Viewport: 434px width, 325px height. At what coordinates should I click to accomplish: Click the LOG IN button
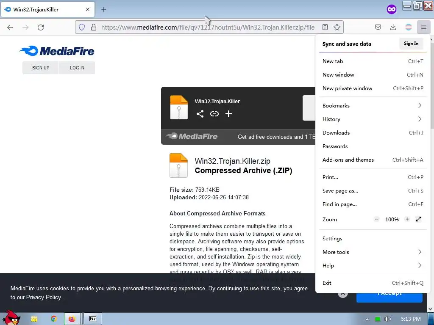tap(77, 68)
